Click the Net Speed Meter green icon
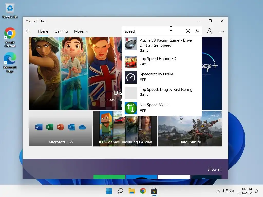263x197 pixels. [x=131, y=108]
